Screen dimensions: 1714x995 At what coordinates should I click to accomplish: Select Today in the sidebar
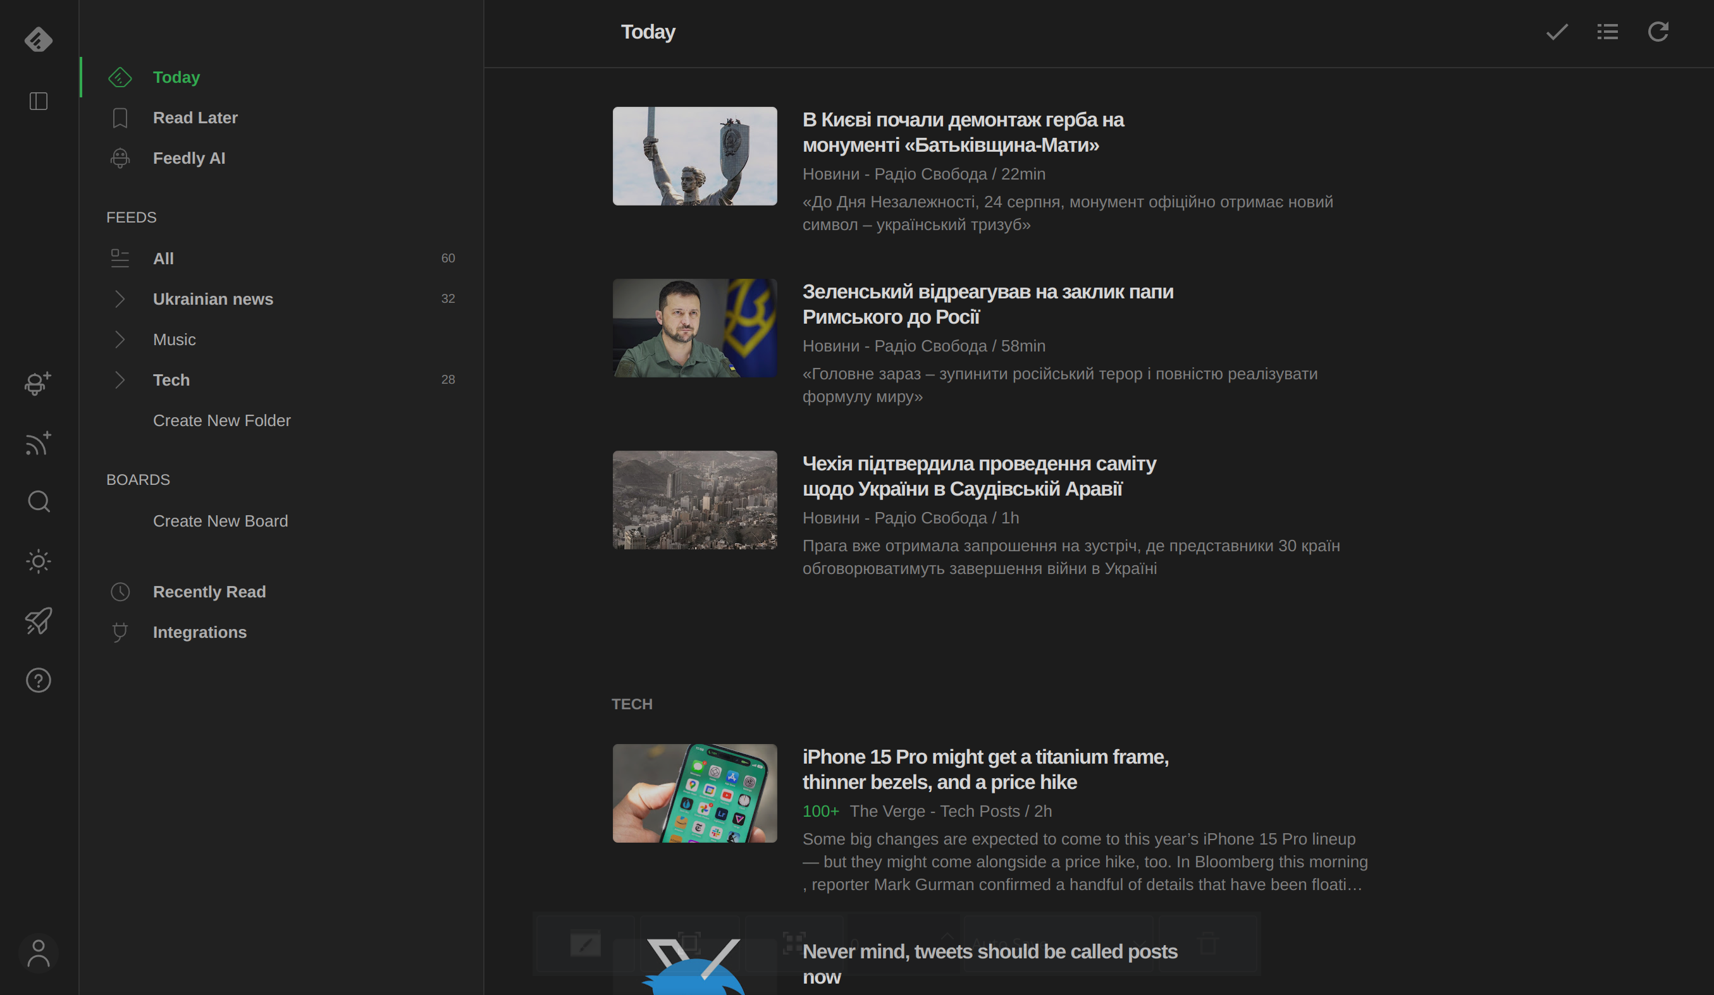click(x=176, y=78)
